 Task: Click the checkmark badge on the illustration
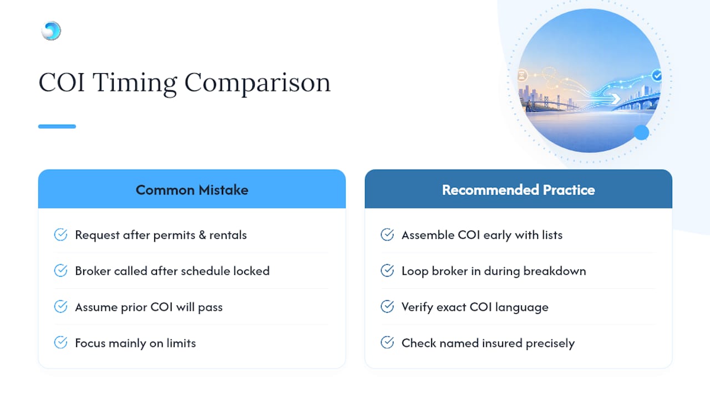657,75
